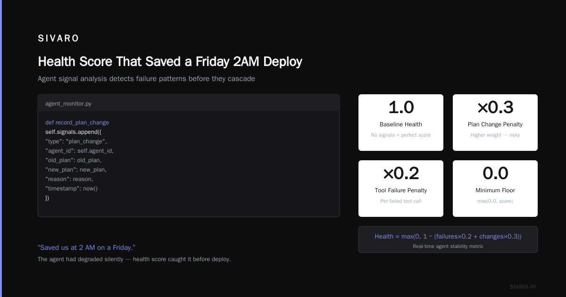Click the "old_plan" code line
Image resolution: width=566 pixels, height=297 pixels.
[x=73, y=160]
